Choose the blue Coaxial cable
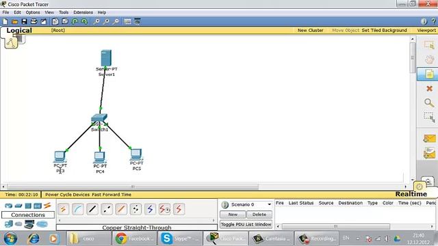The image size is (438, 246). (x=150, y=209)
